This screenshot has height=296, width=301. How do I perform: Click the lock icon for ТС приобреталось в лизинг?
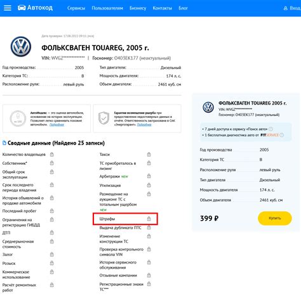point(149,163)
